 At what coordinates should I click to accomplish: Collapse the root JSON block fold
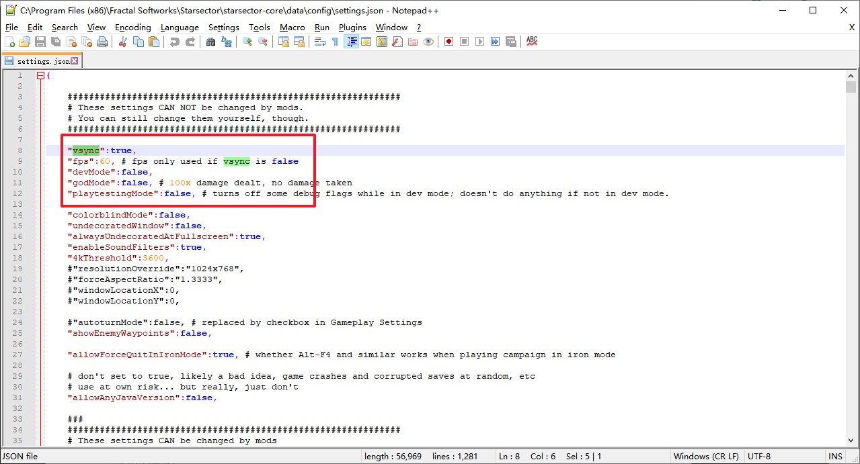[40, 75]
